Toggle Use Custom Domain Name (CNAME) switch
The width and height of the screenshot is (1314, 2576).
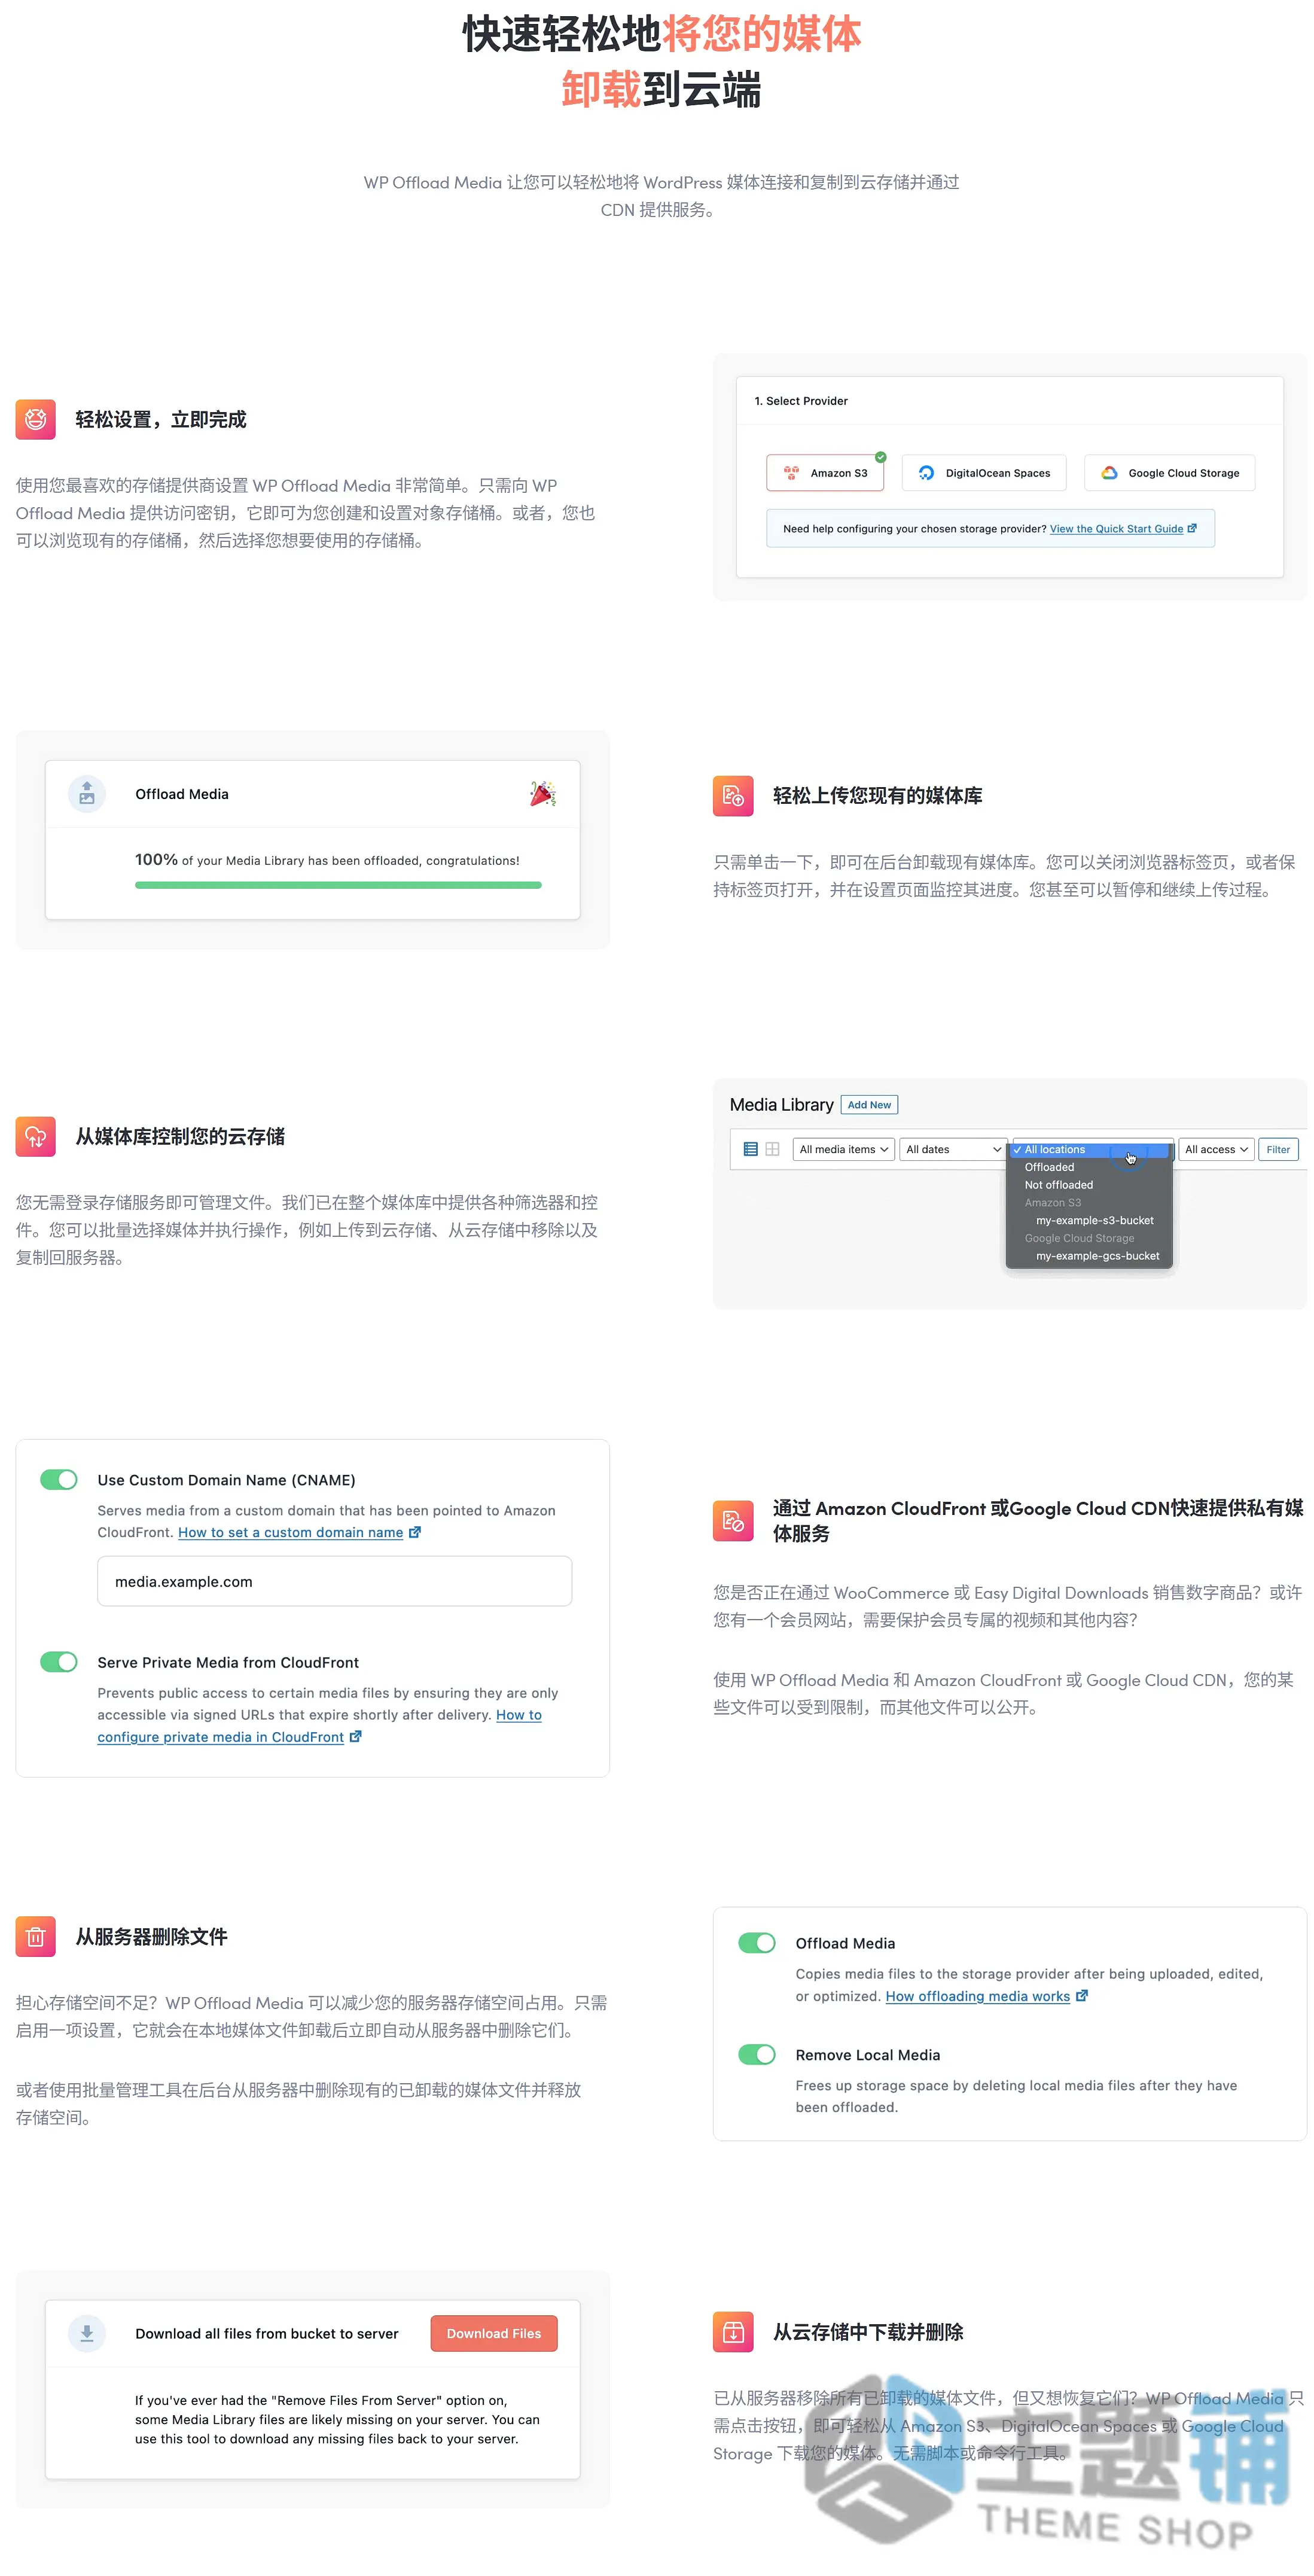pos(59,1480)
